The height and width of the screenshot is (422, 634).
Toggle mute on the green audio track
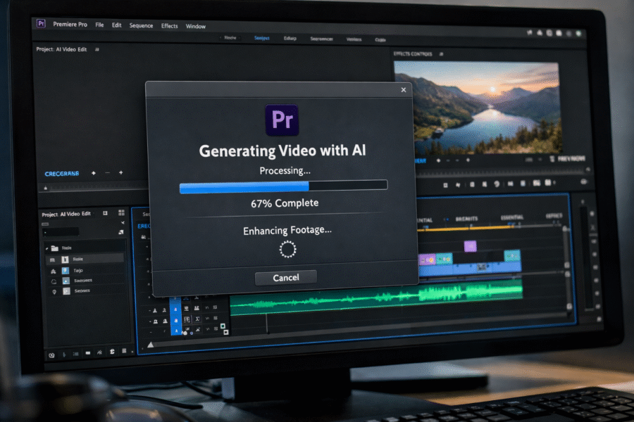click(x=187, y=319)
